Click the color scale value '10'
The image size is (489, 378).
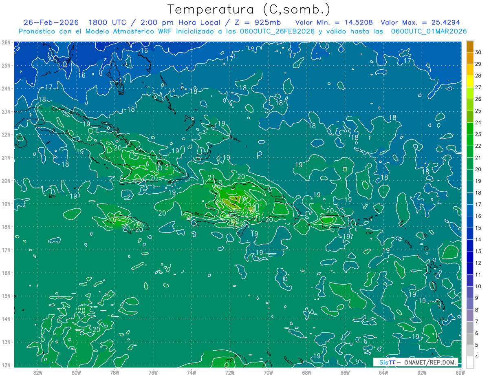(478, 286)
